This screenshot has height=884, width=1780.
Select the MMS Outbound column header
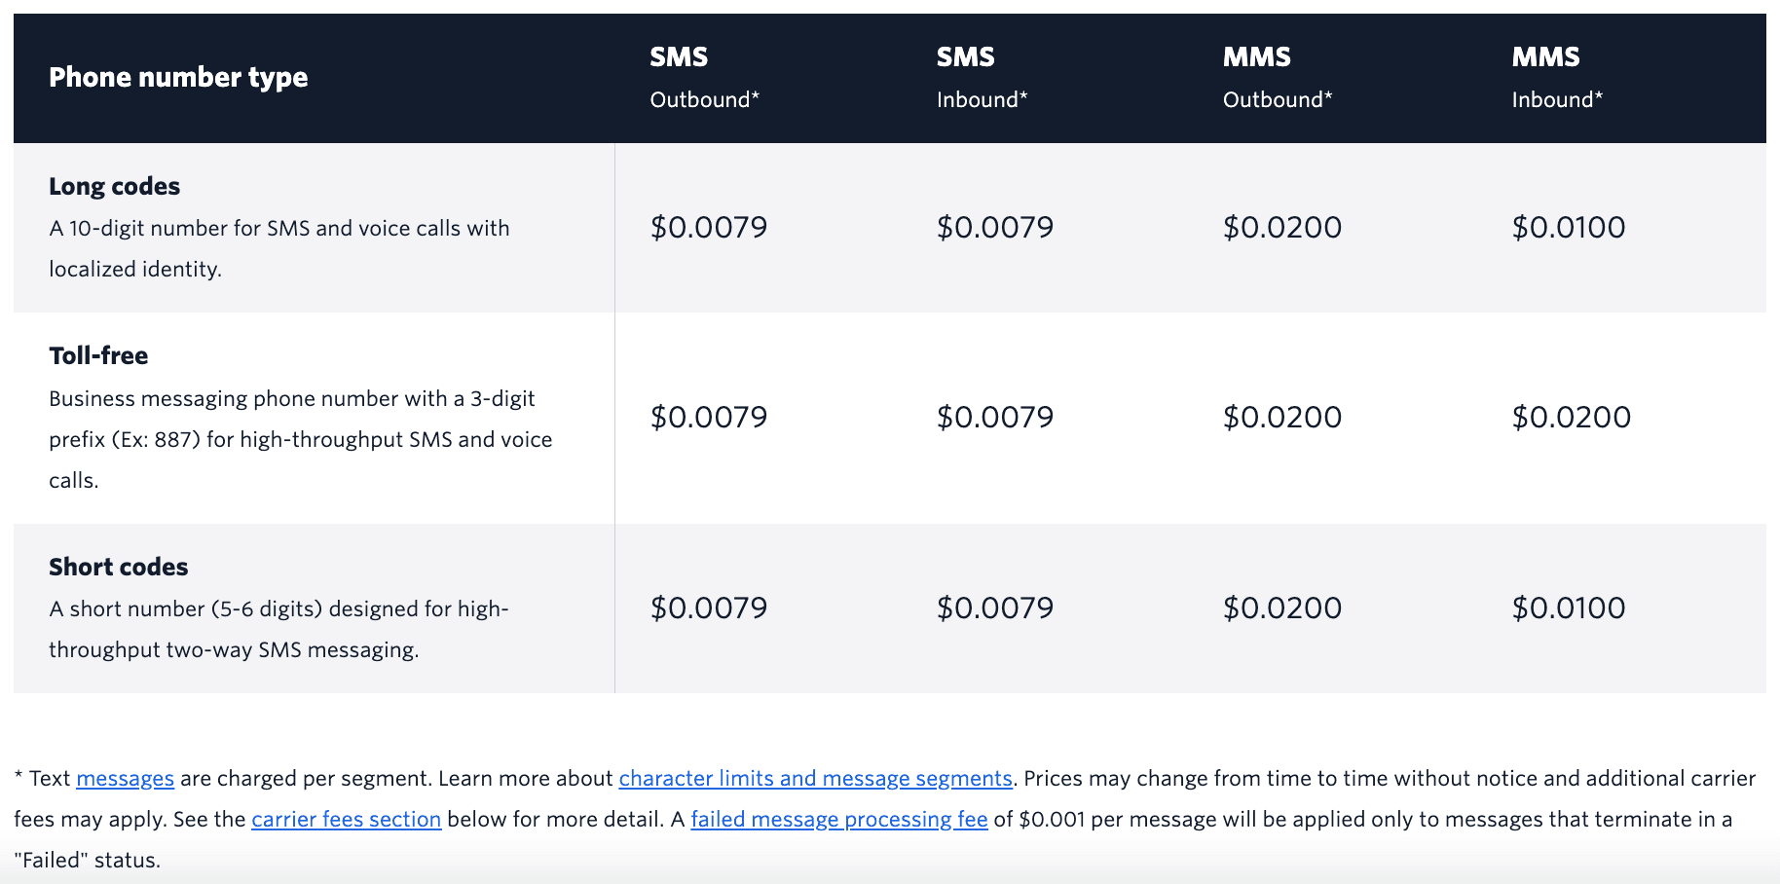[x=1278, y=78]
